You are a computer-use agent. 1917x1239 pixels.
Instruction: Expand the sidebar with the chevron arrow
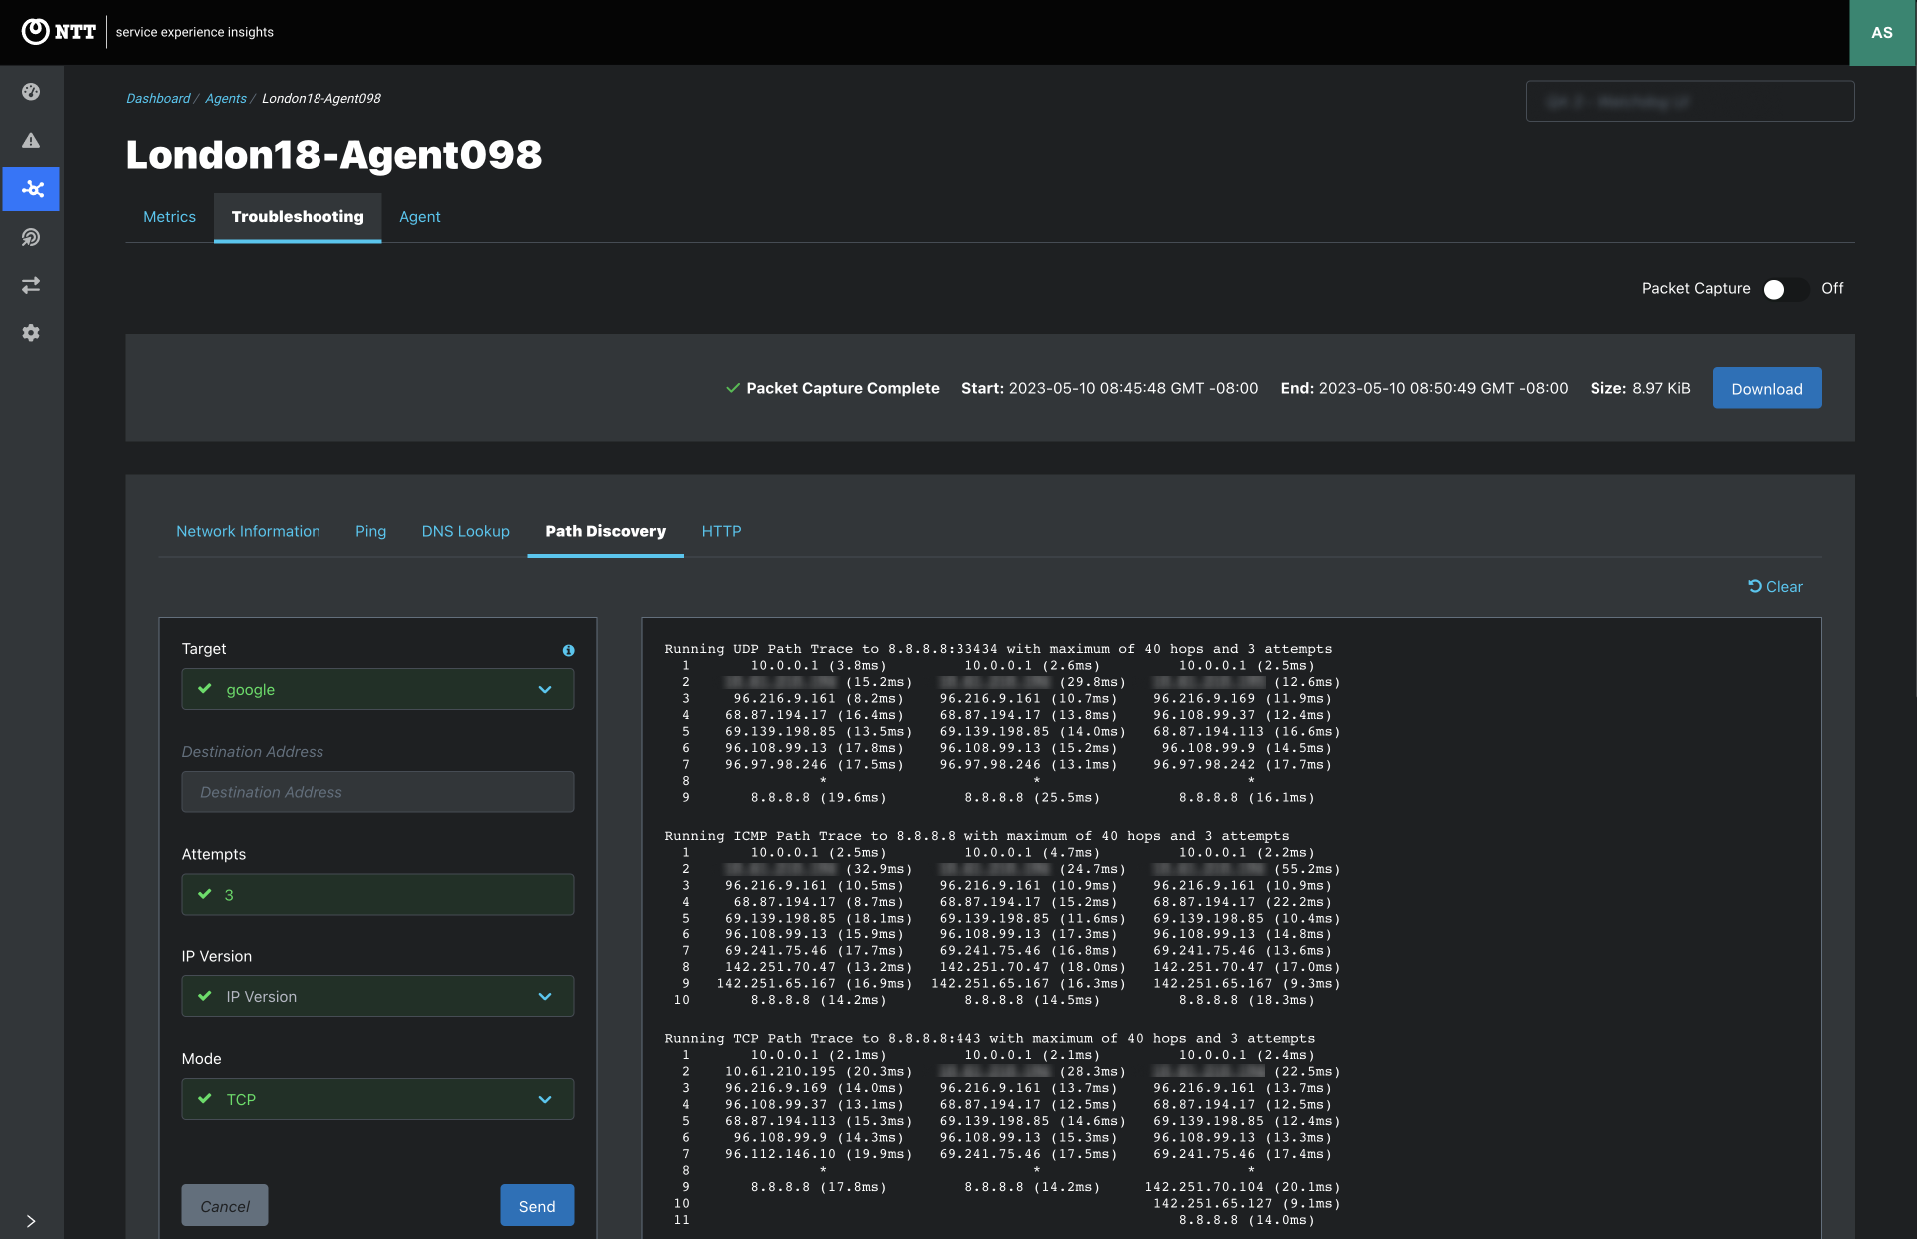[x=31, y=1221]
